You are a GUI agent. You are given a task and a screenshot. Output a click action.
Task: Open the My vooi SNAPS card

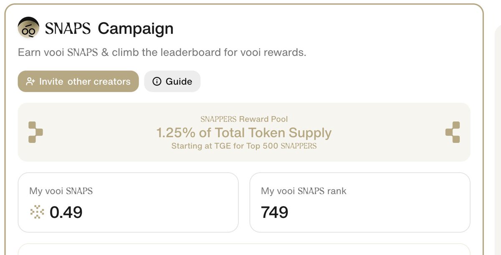click(128, 202)
